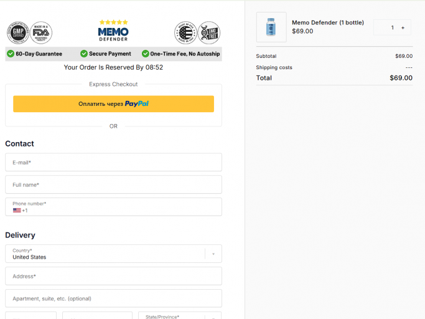
Task: Open the State/Province dropdown
Action: pyautogui.click(x=180, y=316)
